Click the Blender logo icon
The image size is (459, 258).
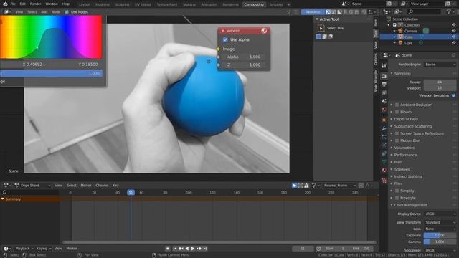5,4
